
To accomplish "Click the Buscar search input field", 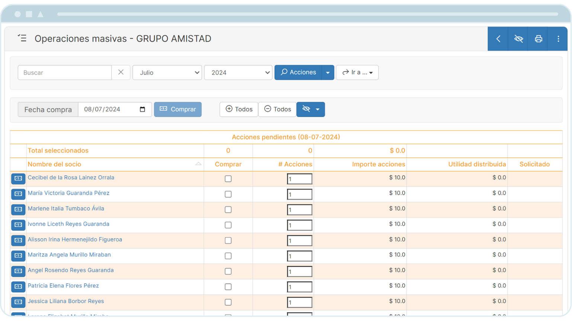I will [64, 72].
